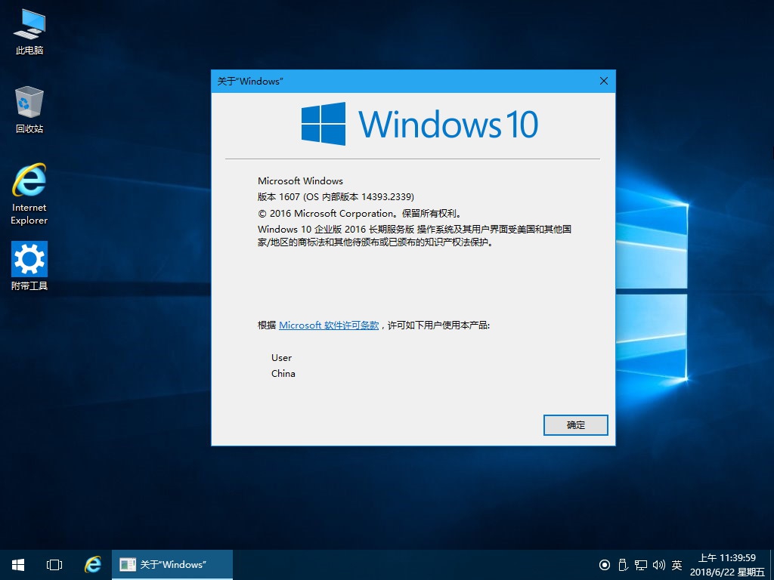
Task: Activate the 关于"Windows" taskbar button
Action: coord(172,565)
